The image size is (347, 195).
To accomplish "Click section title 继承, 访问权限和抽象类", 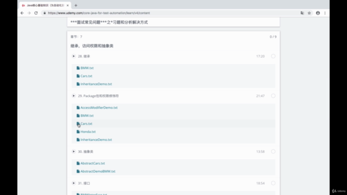I will pos(92,45).
